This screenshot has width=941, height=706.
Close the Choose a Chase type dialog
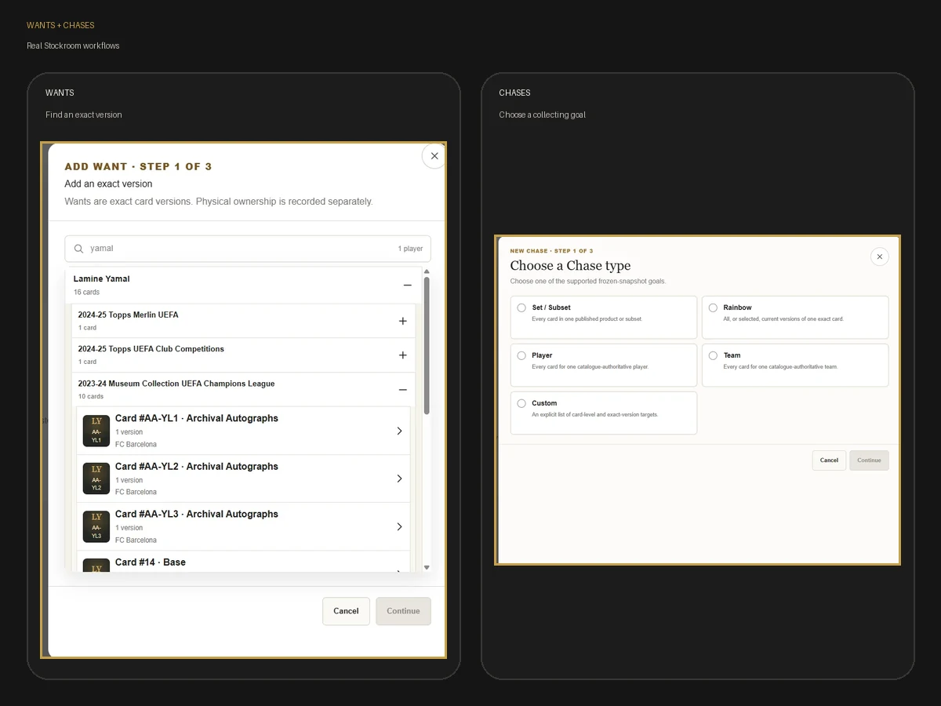click(880, 257)
